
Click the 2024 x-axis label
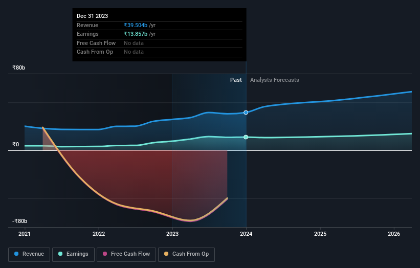click(246, 234)
